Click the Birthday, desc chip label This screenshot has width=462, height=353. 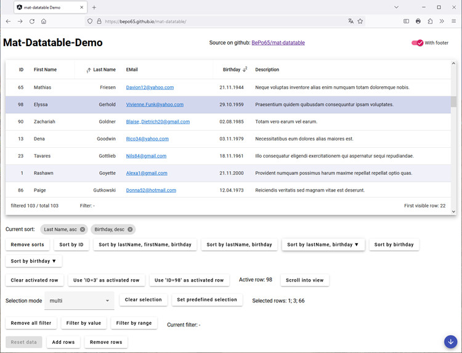109,229
